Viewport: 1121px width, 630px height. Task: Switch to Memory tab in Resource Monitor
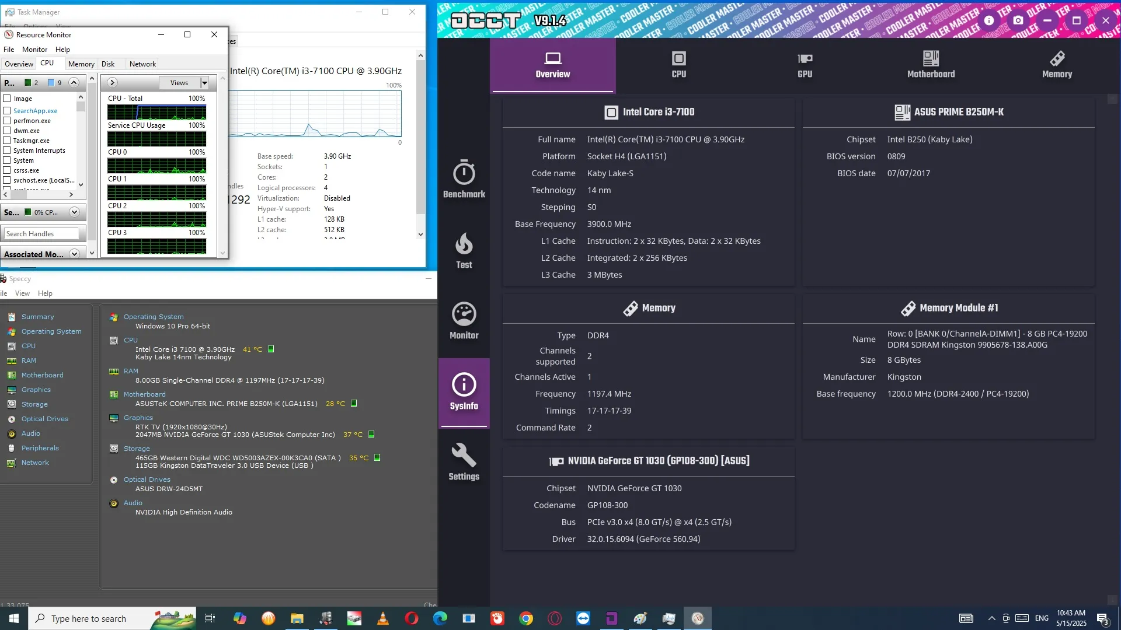coord(81,64)
